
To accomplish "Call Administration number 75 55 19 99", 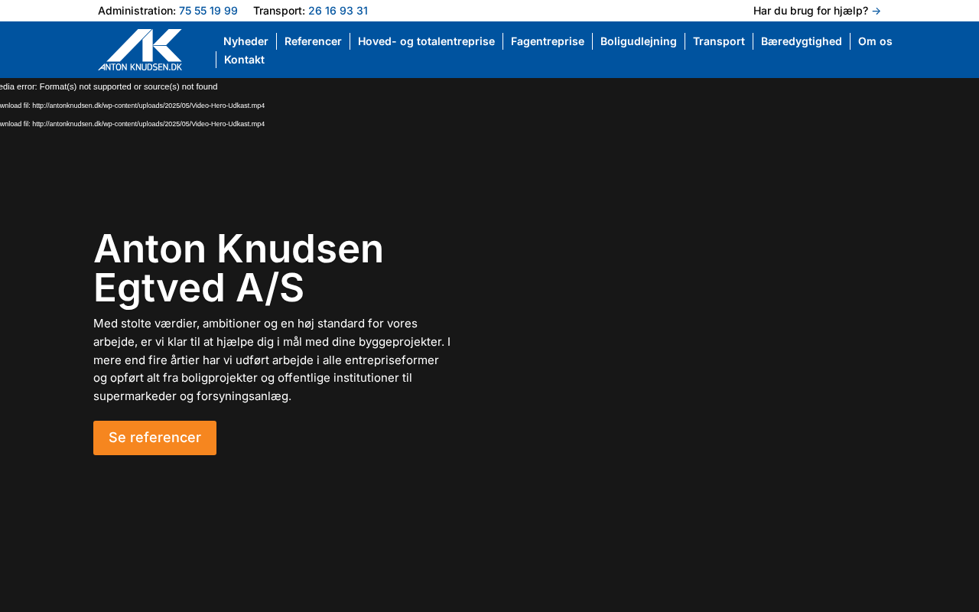I will point(208,11).
